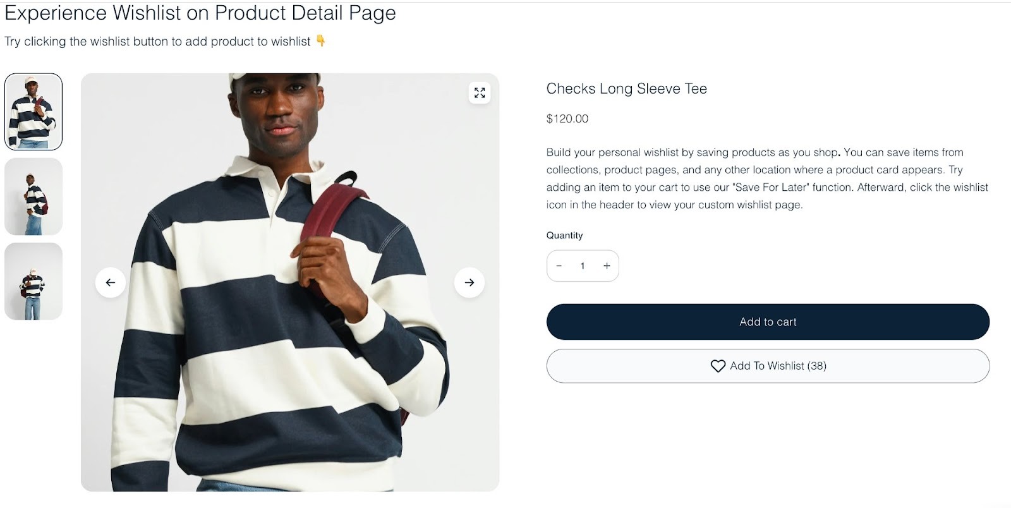This screenshot has width=1011, height=508.
Task: Click the Experience Wishlist page heading
Action: point(200,13)
